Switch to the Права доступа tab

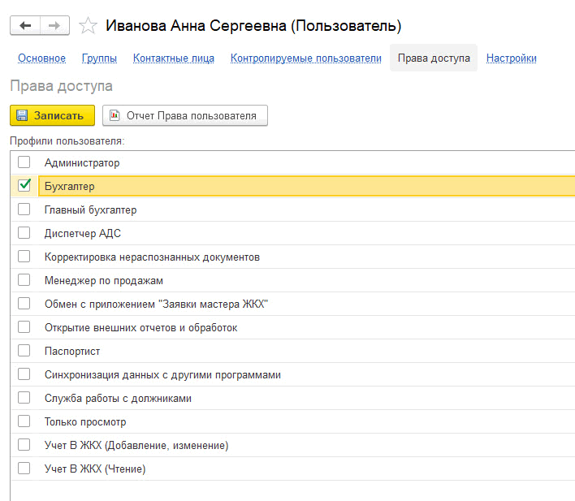434,58
